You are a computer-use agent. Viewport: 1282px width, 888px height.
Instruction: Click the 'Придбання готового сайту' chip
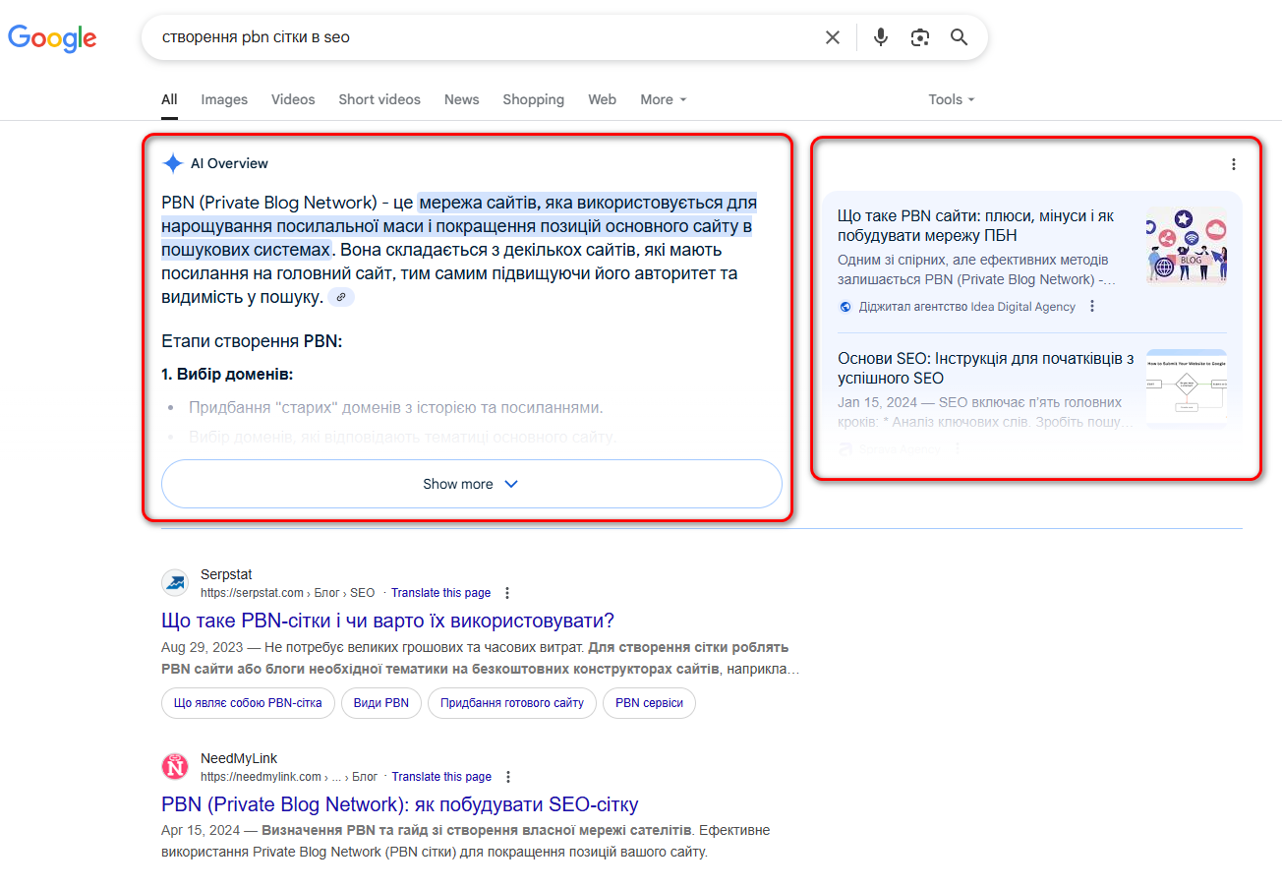click(x=512, y=703)
